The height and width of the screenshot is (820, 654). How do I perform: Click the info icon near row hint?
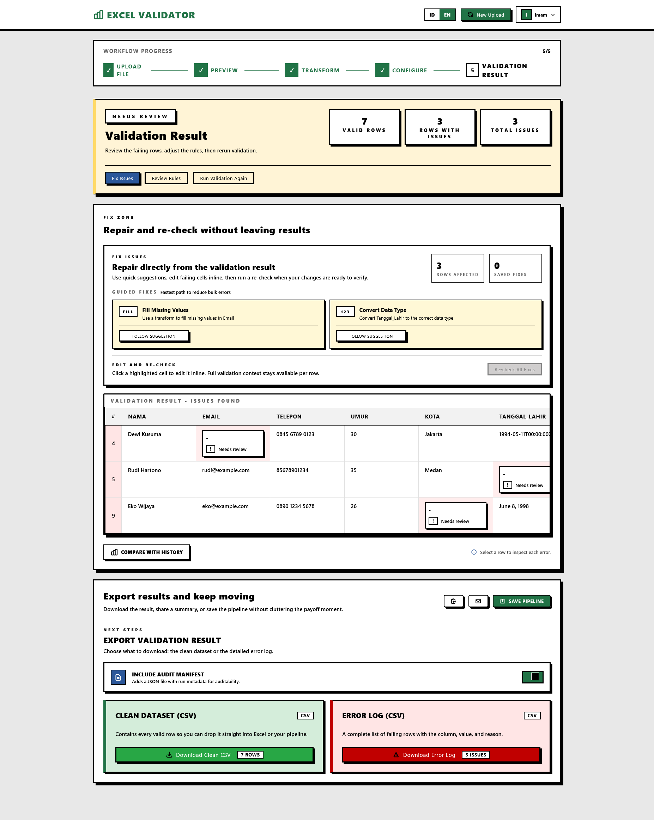pos(474,552)
